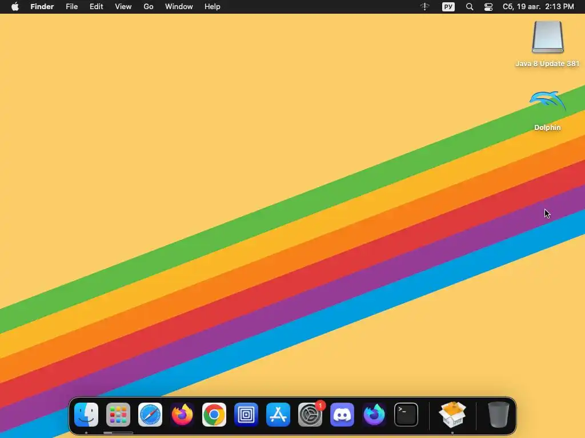Switch the РУ keyboard input source
The image size is (585, 438).
tap(448, 7)
